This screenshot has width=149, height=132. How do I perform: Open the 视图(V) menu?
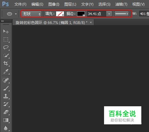pos(138,4)
